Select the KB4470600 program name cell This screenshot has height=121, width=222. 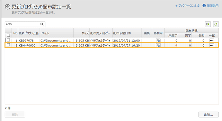29,45
